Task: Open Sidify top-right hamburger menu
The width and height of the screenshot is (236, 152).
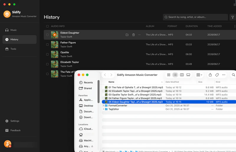Action: [x=235, y=5]
